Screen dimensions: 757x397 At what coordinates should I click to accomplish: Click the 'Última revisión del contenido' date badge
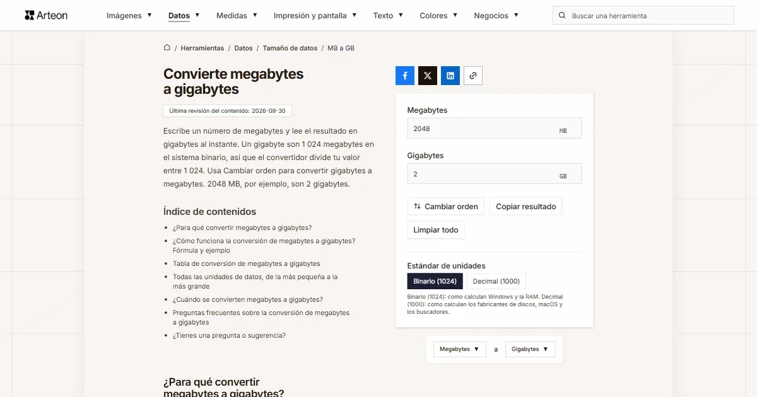pos(228,111)
